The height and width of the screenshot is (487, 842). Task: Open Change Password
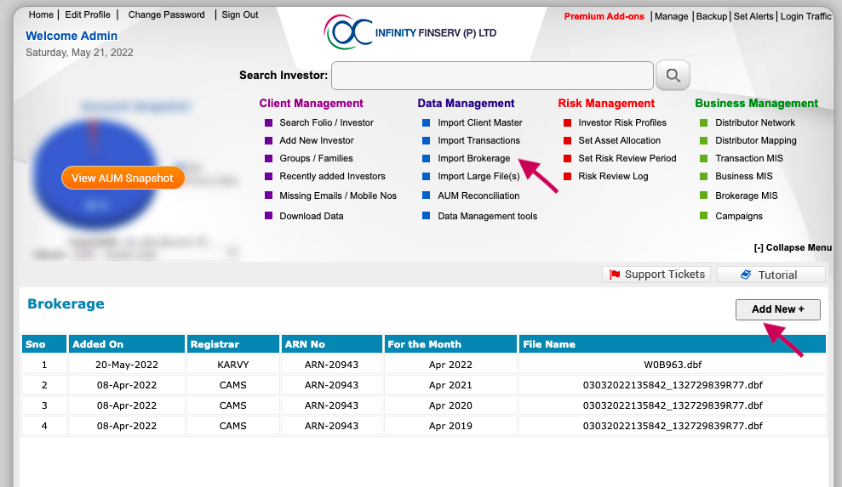[x=167, y=14]
